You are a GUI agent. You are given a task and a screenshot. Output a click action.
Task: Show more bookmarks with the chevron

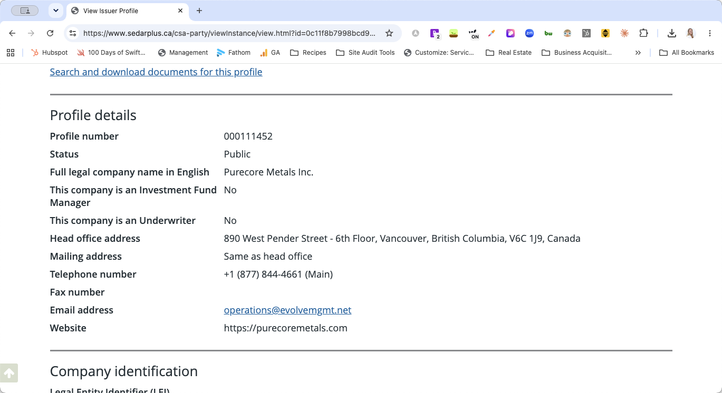coord(638,53)
